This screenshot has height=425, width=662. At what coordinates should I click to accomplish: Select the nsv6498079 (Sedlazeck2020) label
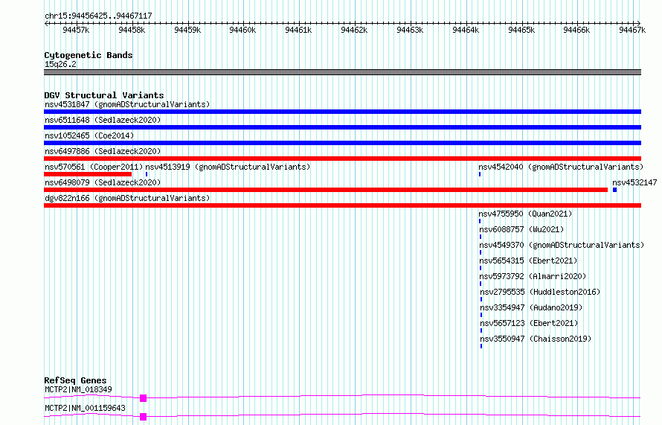[103, 182]
